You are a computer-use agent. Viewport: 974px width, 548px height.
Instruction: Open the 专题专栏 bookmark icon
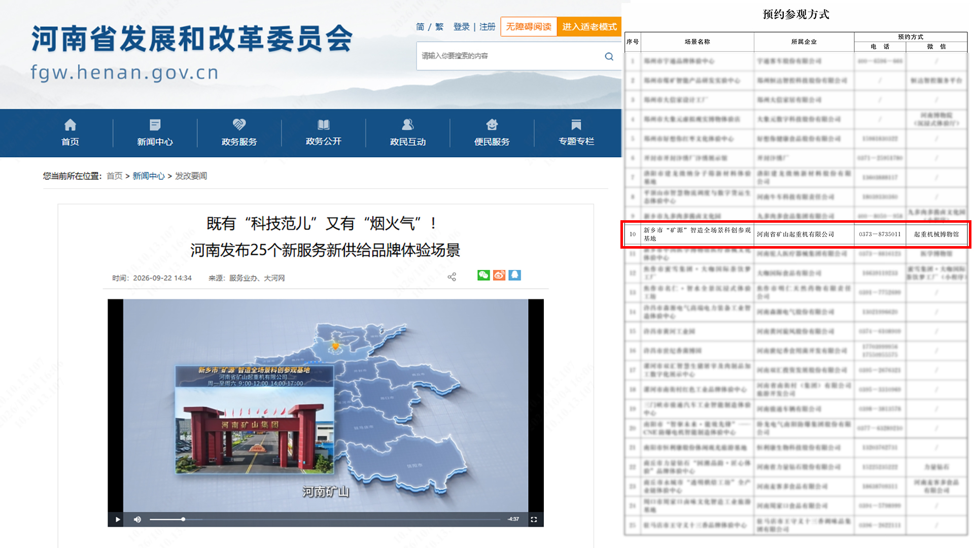click(576, 125)
